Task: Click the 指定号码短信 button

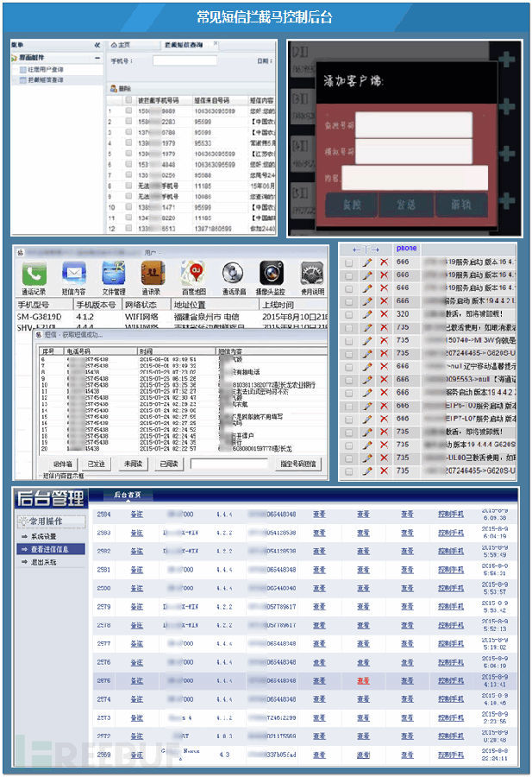Action: (298, 464)
